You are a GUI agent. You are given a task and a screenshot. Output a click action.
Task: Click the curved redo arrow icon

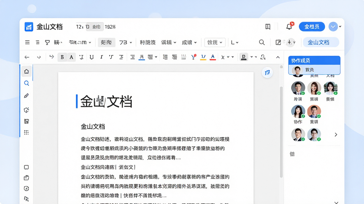pyautogui.click(x=52, y=57)
